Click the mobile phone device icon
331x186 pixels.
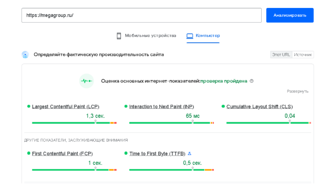coord(119,36)
